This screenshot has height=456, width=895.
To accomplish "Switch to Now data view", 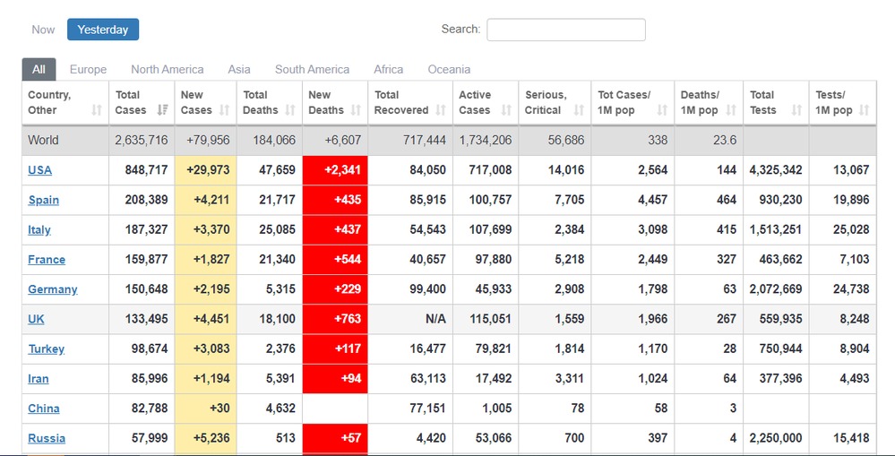I will click(43, 30).
